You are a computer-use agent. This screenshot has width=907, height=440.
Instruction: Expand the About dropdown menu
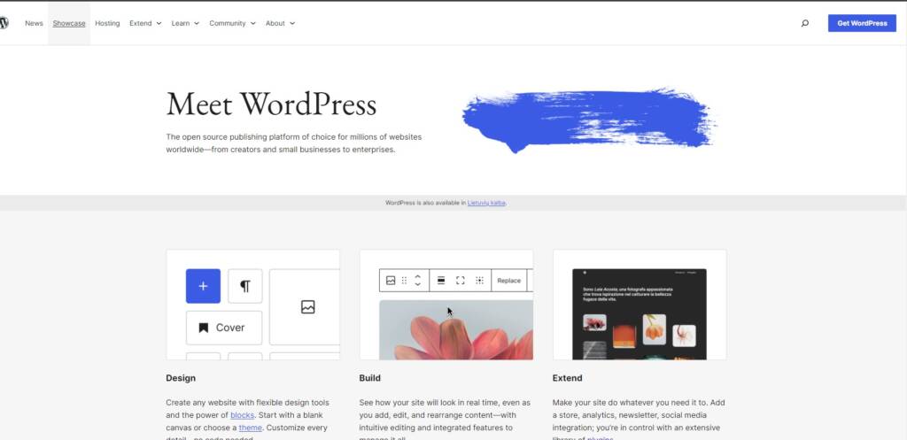click(x=281, y=23)
